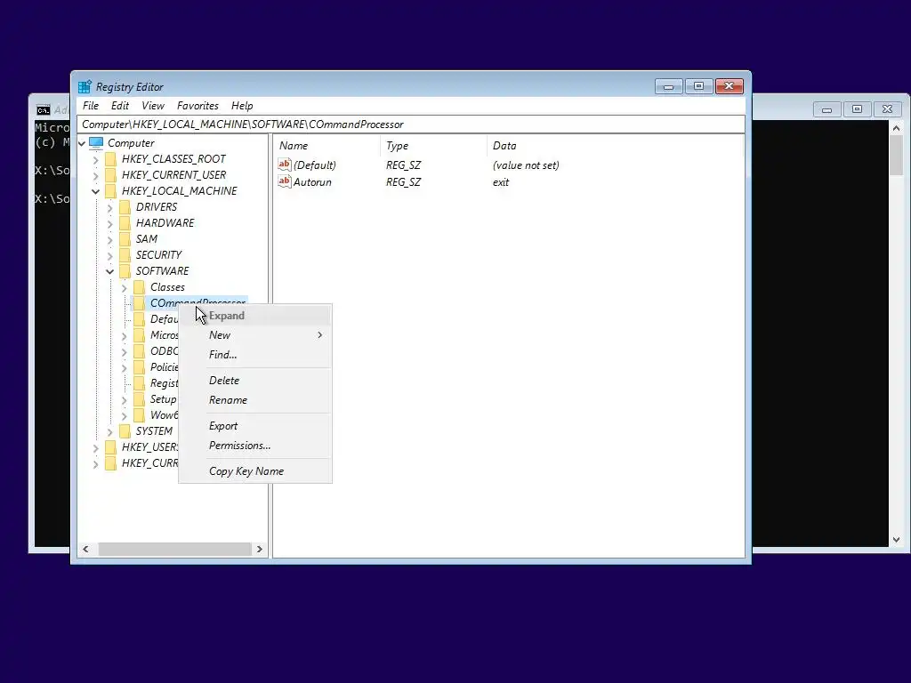Screen dimensions: 911x683
Task: Maximize the Registry Editor window
Action: 699,86
